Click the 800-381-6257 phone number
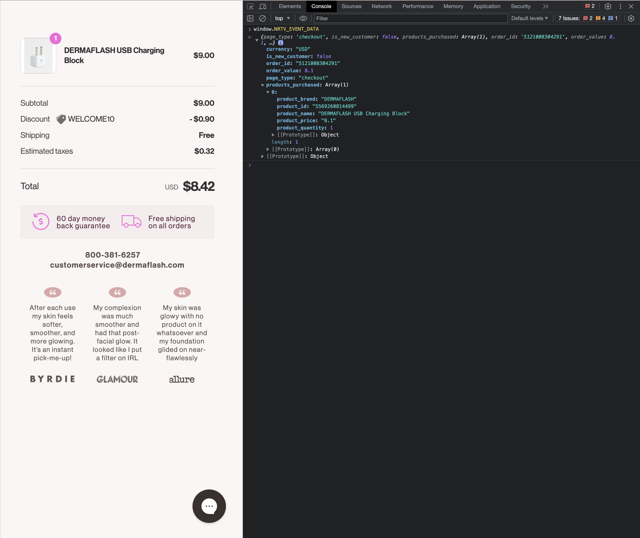Image resolution: width=640 pixels, height=538 pixels. pos(113,255)
